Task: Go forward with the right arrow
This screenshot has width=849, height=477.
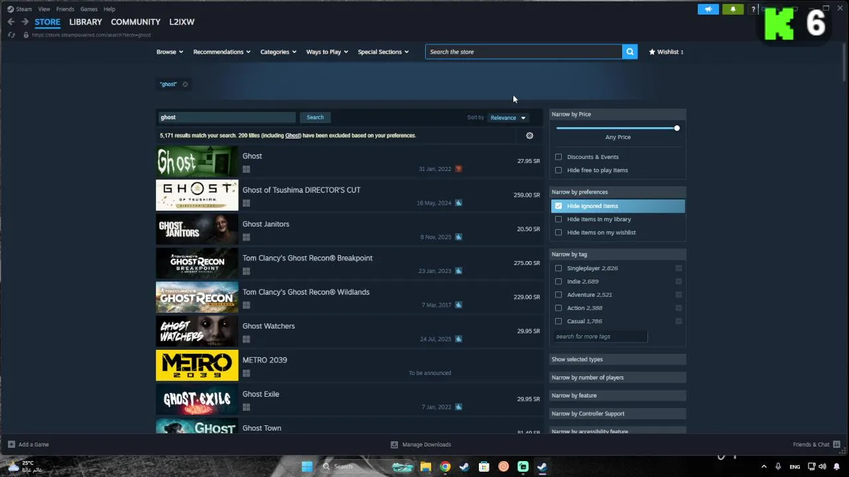Action: [x=25, y=22]
